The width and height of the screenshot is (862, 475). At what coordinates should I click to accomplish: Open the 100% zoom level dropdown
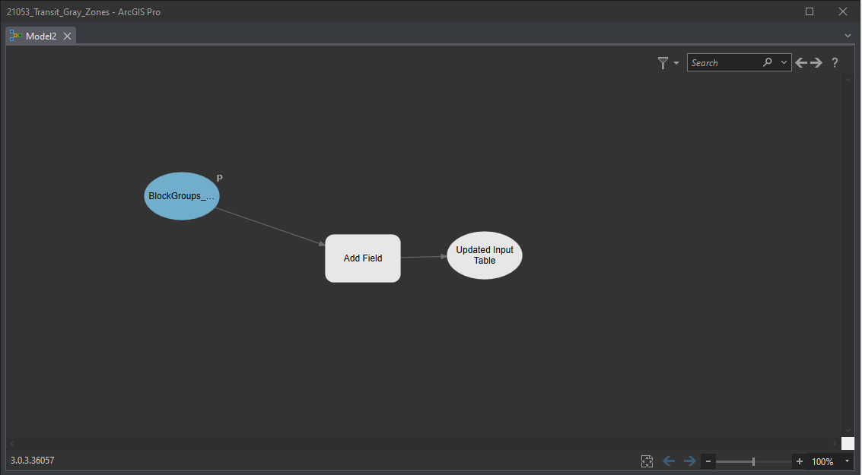pos(847,461)
